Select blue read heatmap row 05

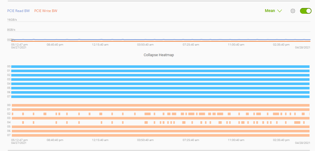tap(160, 88)
